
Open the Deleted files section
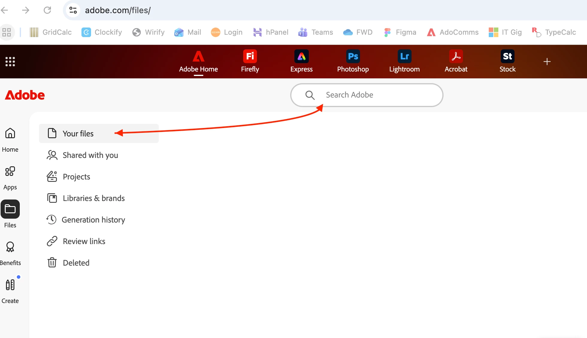[76, 263]
